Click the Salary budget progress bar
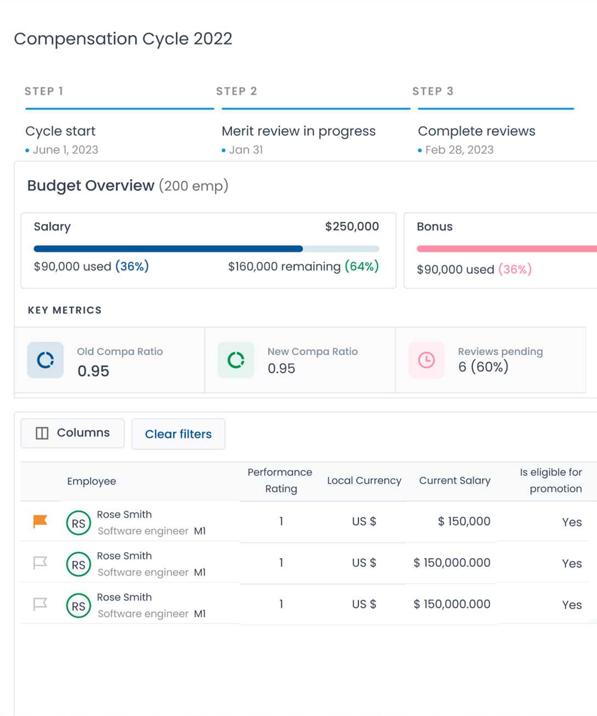This screenshot has width=597, height=716. coord(206,249)
